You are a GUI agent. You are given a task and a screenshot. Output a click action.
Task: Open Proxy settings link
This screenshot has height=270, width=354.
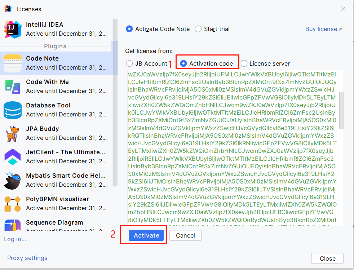point(27,258)
